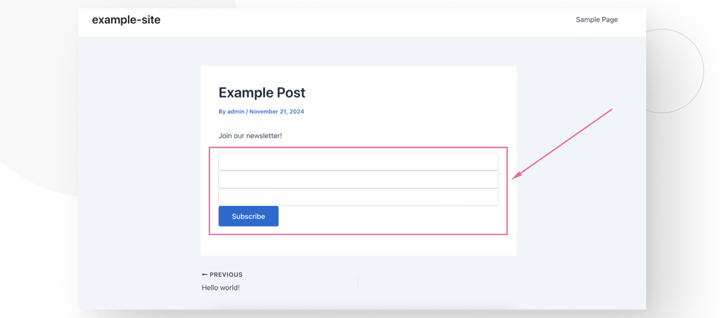
Task: Click the Example Post heading
Action: (262, 93)
